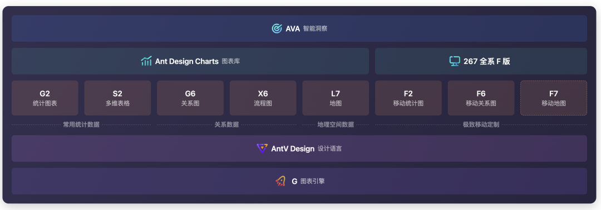This screenshot has width=601, height=210.
Task: Click the AVA target icon
Action: point(277,28)
